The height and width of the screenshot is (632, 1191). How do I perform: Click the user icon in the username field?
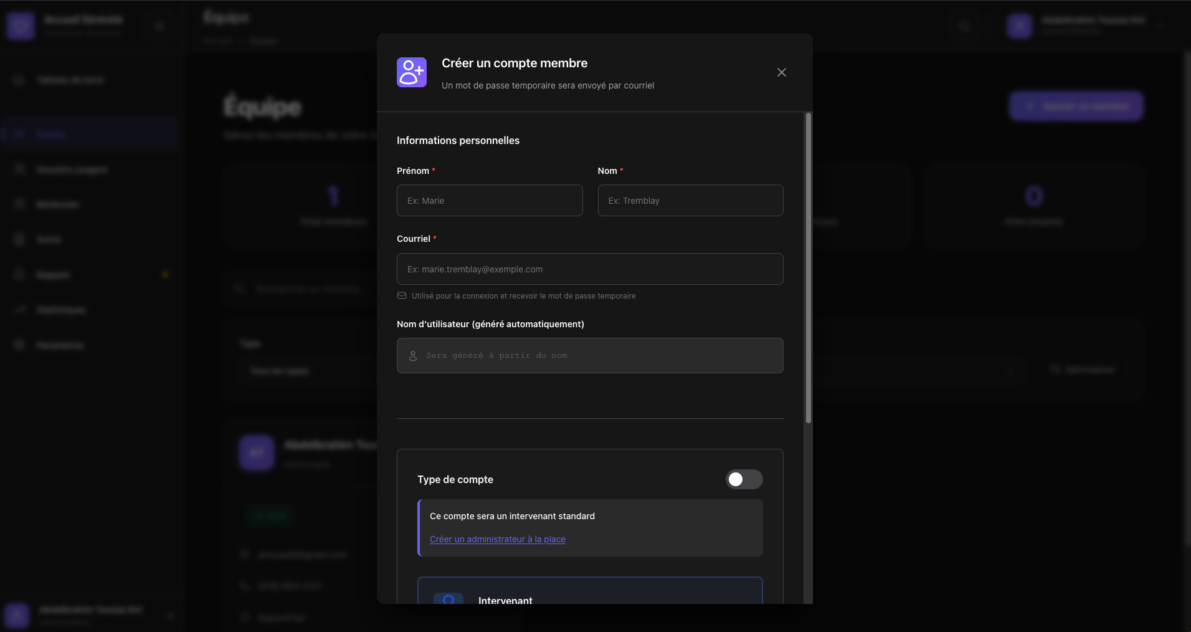(x=413, y=356)
